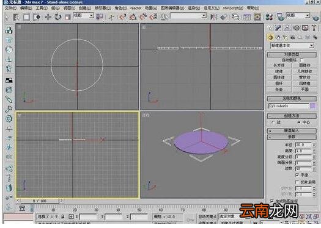This screenshot has width=321, height=228.
Task: Open the Render Scene dialog teapot icon
Action: (x=280, y=17)
